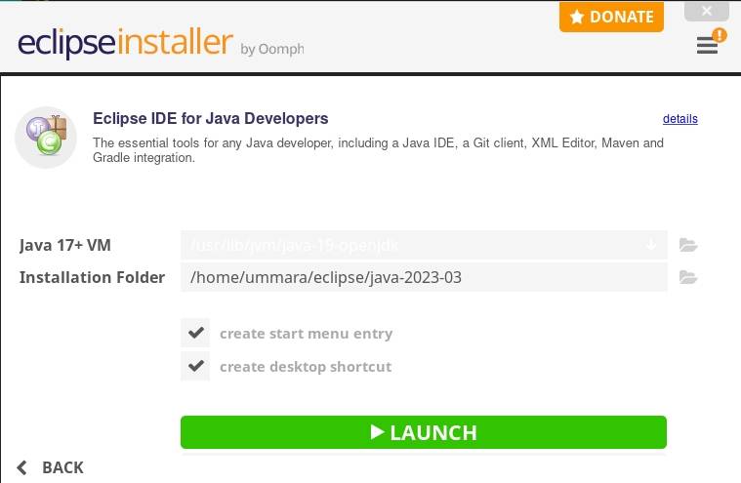The image size is (741, 483).
Task: Browse for Java VM folder icon
Action: pyautogui.click(x=688, y=245)
